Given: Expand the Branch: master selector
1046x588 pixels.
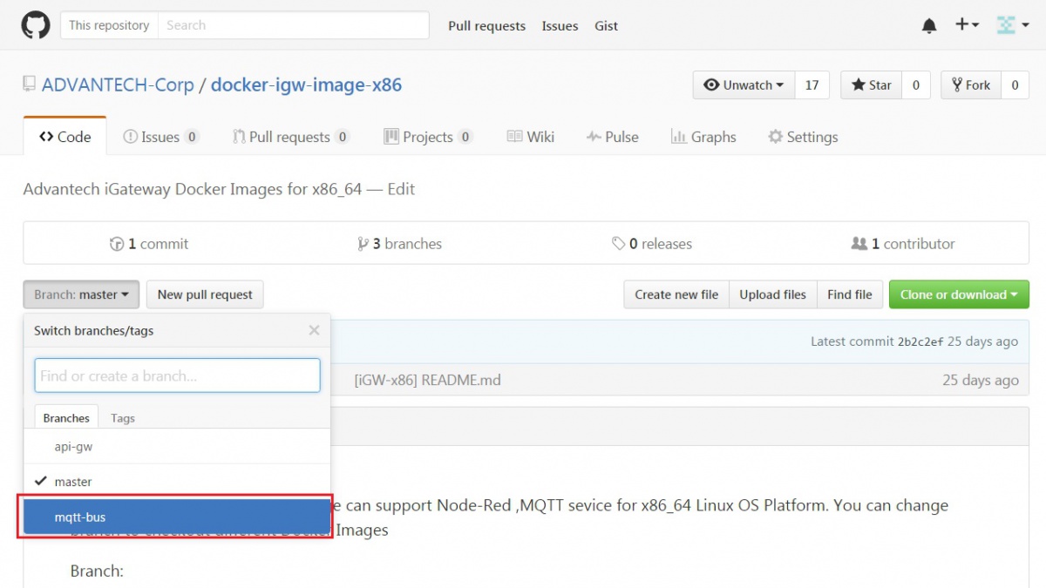Looking at the screenshot, I should point(81,294).
